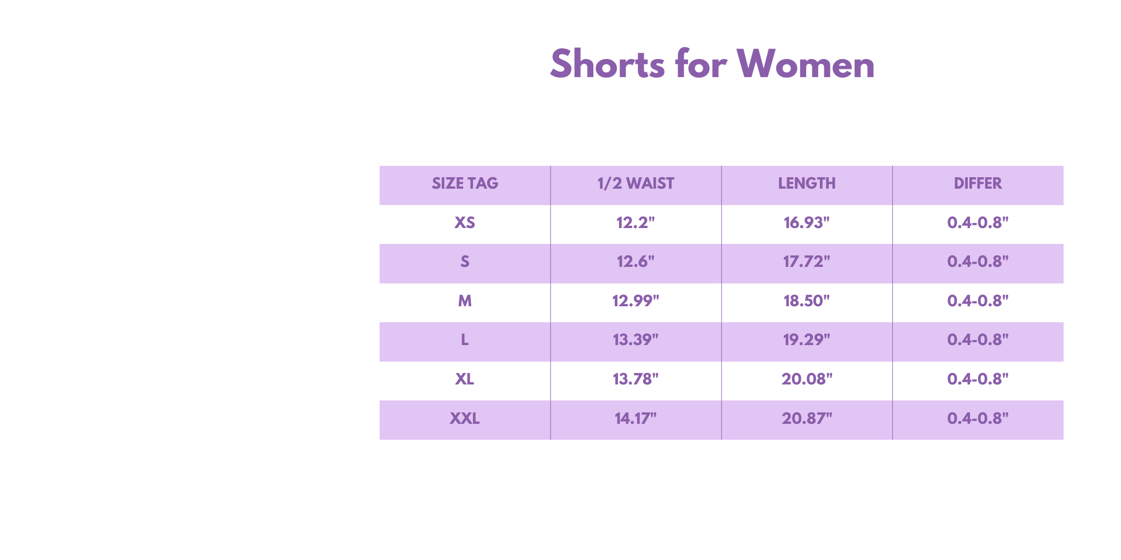Click the S size tag cell
Image resolution: width=1121 pixels, height=560 pixels.
pos(465,262)
